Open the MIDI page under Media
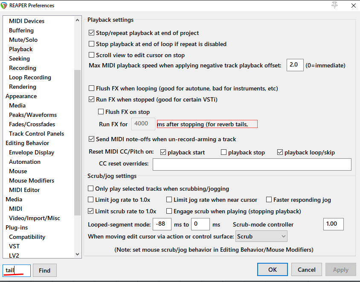The image size is (360, 282). pos(16,209)
